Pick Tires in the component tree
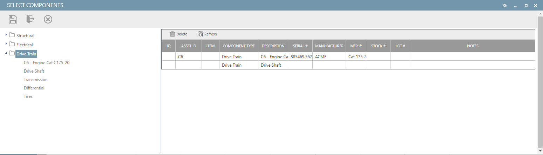 (28, 96)
